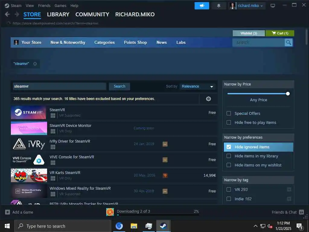This screenshot has width=309, height=232.
Task: Expand the New & Noteworthy menu
Action: coord(68,42)
